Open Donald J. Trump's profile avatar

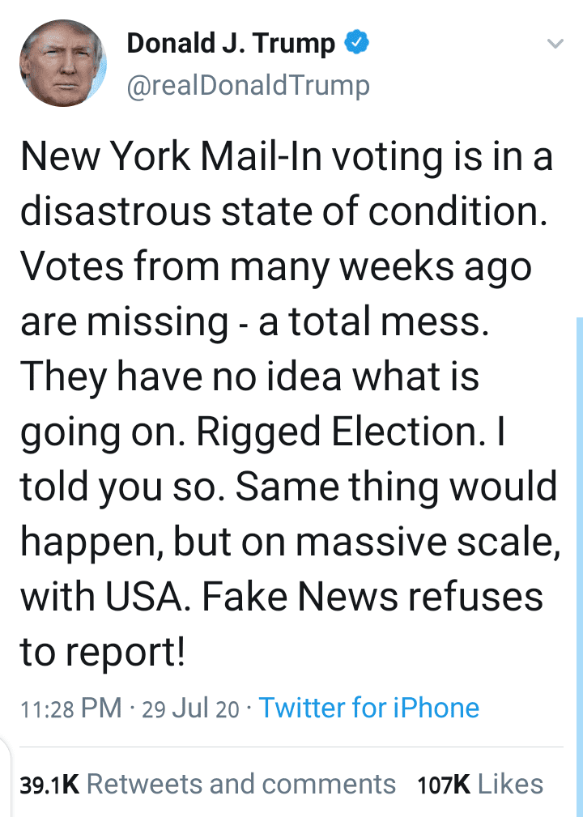(63, 64)
